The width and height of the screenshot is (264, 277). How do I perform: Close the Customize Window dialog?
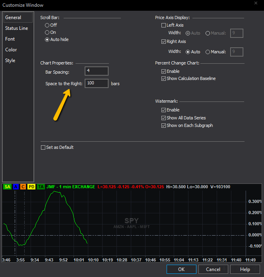coord(255,3)
